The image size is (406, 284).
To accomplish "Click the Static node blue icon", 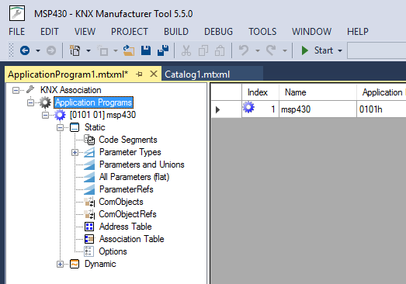I will tap(75, 127).
